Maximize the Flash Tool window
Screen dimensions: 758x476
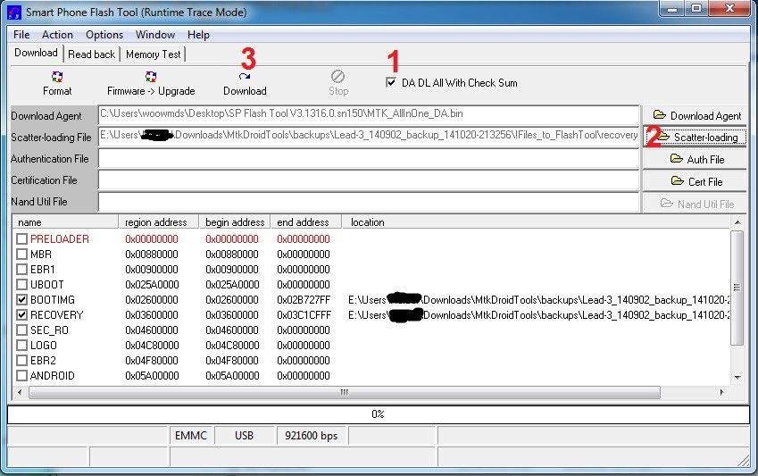(x=696, y=8)
